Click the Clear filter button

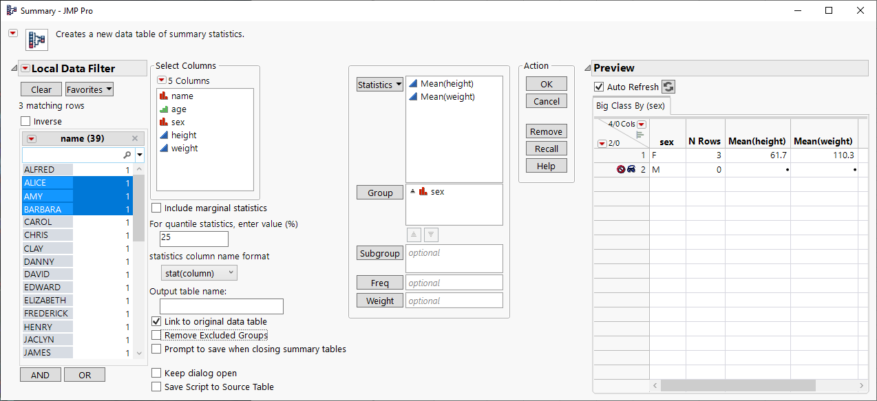(x=41, y=89)
